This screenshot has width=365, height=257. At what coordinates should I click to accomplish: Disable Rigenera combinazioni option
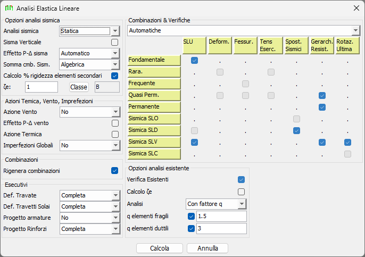pos(114,171)
